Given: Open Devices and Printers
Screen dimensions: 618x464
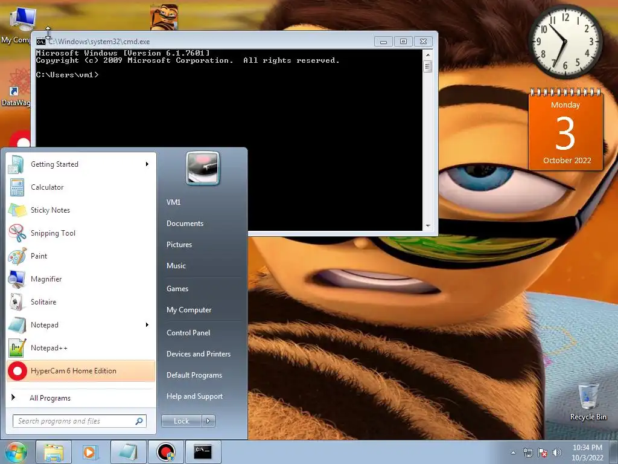Looking at the screenshot, I should (198, 354).
